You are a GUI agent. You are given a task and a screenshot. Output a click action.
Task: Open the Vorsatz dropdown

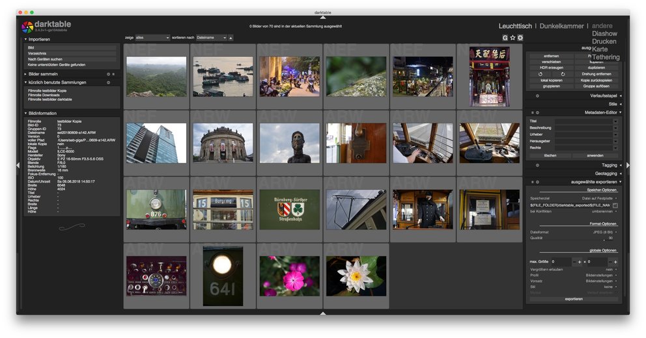point(574,281)
